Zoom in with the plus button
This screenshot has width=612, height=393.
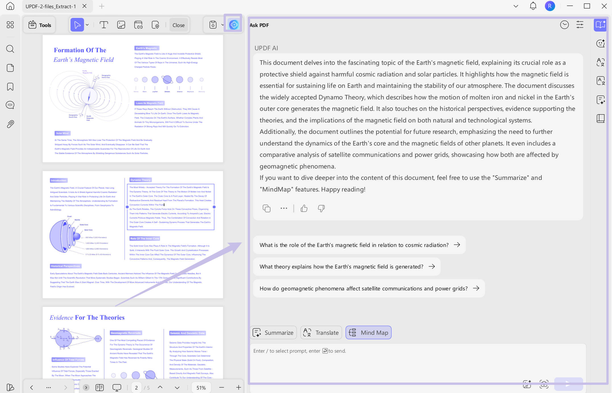tap(239, 388)
